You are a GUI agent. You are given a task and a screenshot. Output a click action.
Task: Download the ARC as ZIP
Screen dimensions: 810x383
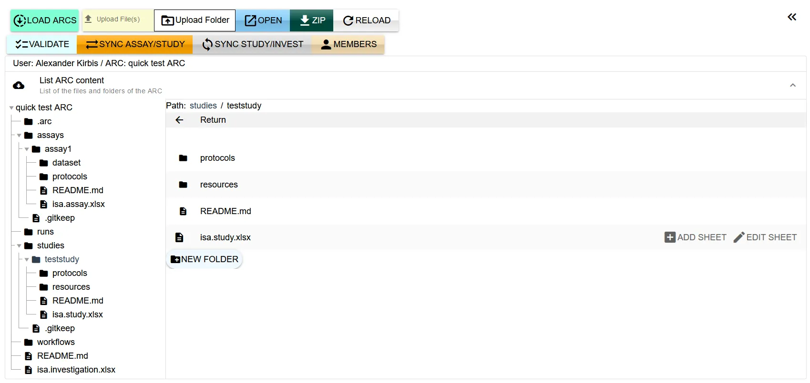click(x=312, y=20)
